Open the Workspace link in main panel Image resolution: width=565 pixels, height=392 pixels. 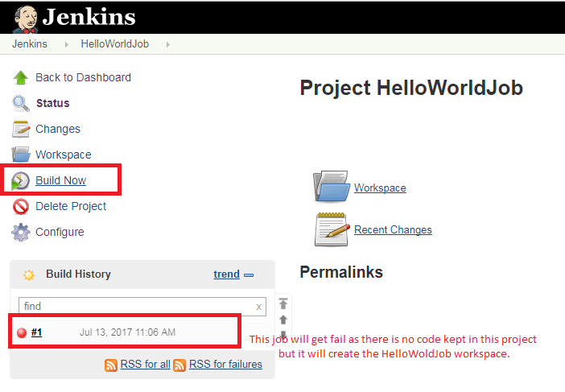point(380,188)
